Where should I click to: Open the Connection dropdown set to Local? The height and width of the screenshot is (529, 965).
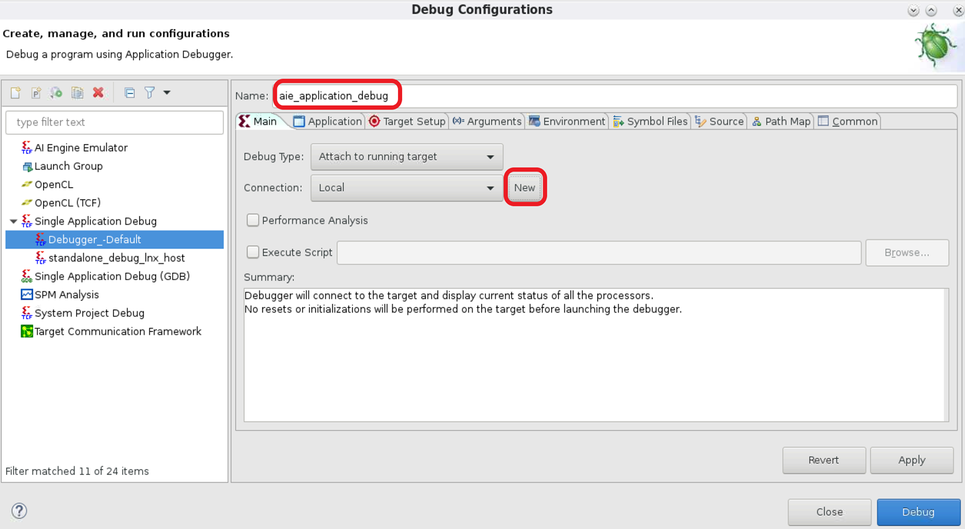pos(407,188)
